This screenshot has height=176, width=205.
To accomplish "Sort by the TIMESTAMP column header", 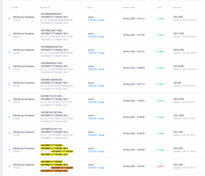I will [x=129, y=7].
